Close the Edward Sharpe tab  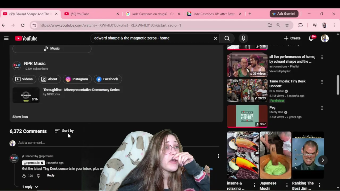[x=56, y=14]
